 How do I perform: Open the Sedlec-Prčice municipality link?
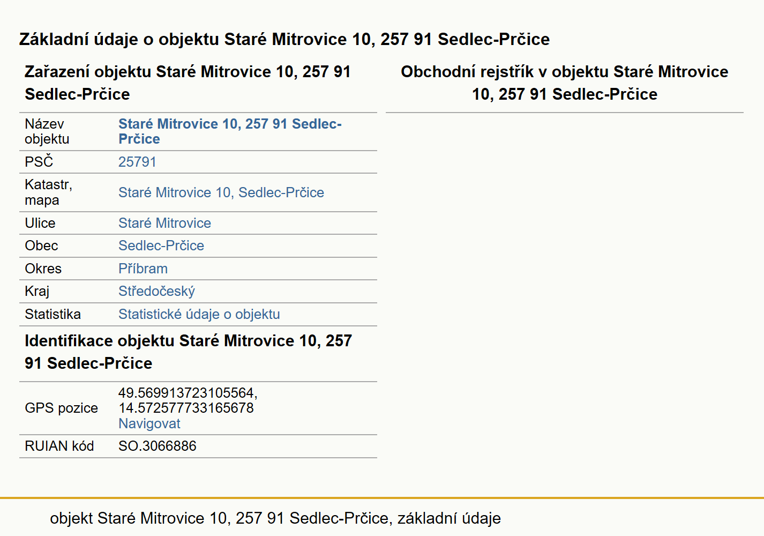tap(161, 245)
